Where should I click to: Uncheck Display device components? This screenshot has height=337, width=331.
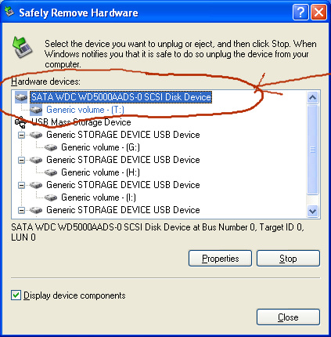point(16,295)
